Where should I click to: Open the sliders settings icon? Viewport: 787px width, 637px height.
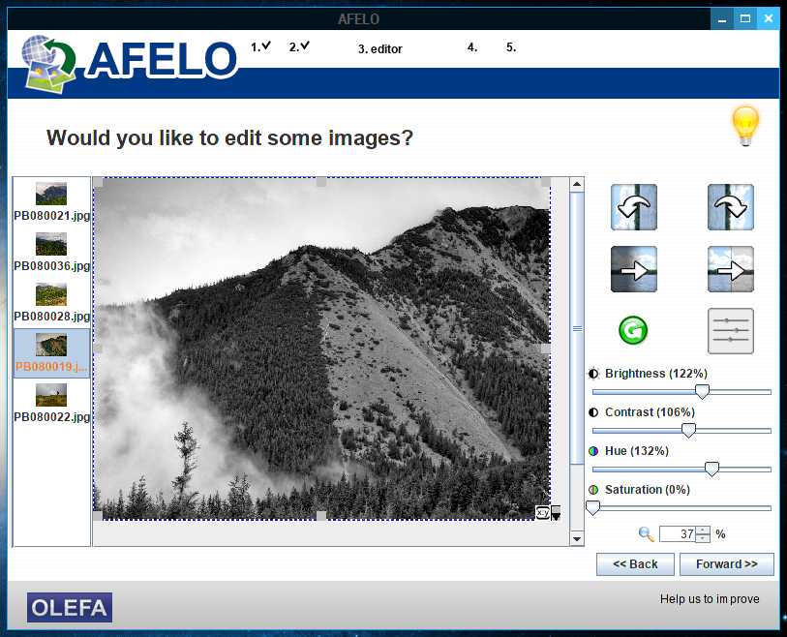pyautogui.click(x=730, y=331)
